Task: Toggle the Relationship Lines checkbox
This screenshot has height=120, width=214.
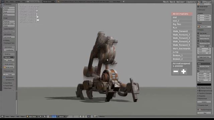Action: (x=198, y=43)
